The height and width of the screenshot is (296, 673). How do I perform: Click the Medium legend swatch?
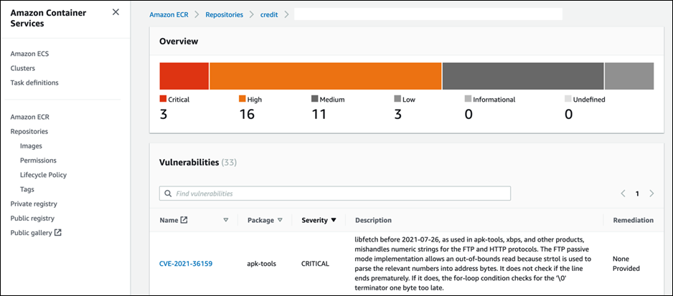coord(314,99)
